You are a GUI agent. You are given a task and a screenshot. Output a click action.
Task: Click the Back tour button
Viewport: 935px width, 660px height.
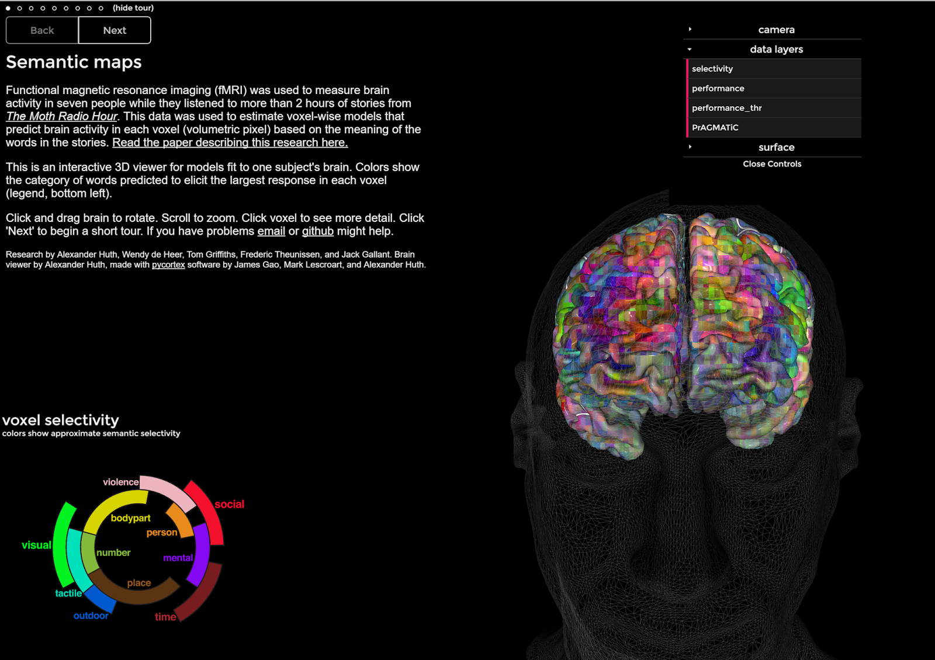[42, 30]
